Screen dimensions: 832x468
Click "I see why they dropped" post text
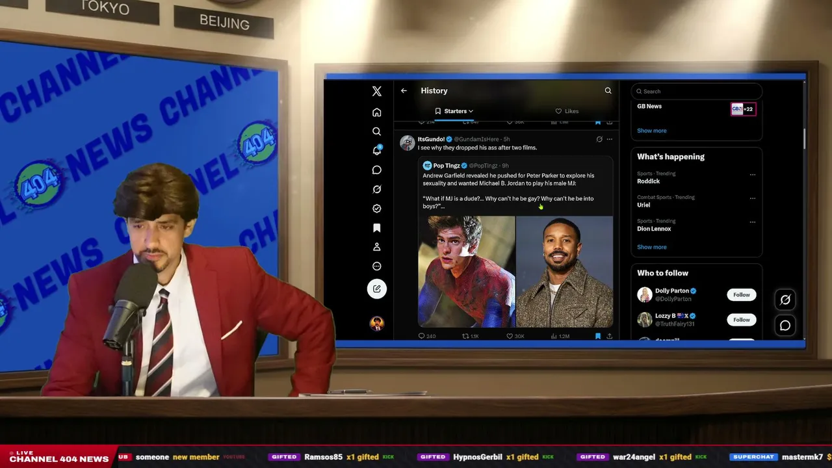pos(477,148)
